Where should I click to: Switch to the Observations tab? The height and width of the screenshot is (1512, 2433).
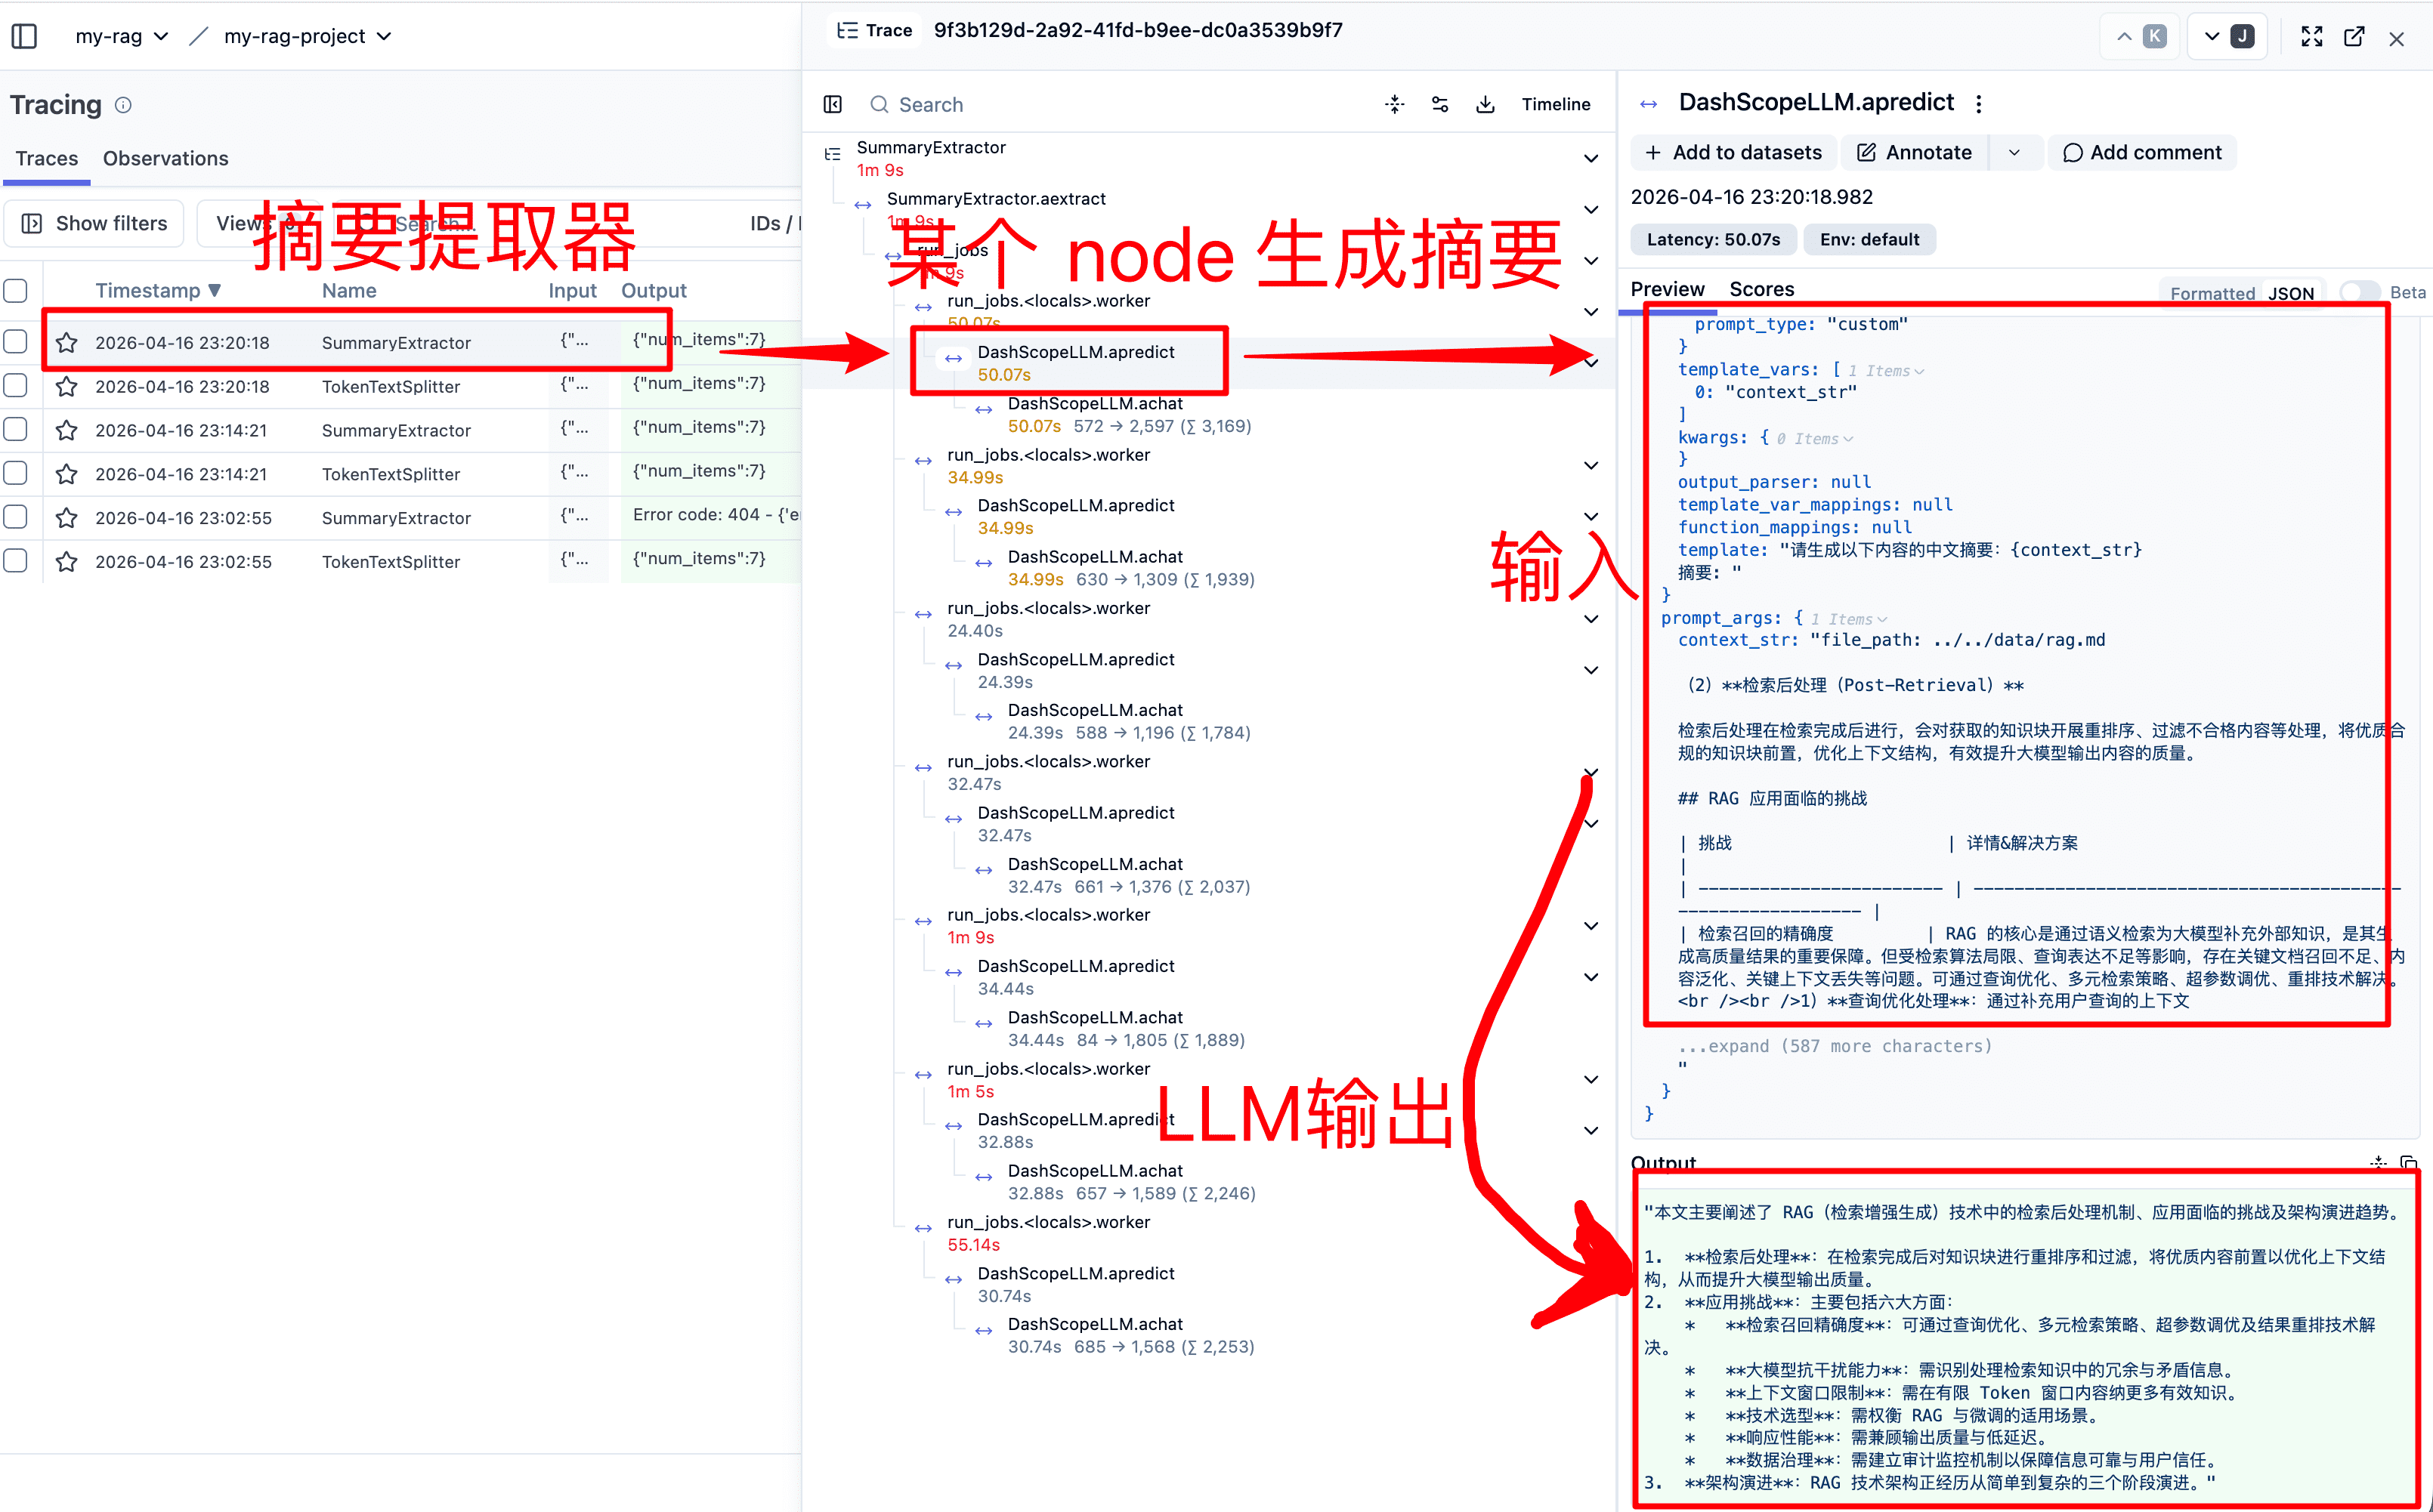pyautogui.click(x=165, y=158)
